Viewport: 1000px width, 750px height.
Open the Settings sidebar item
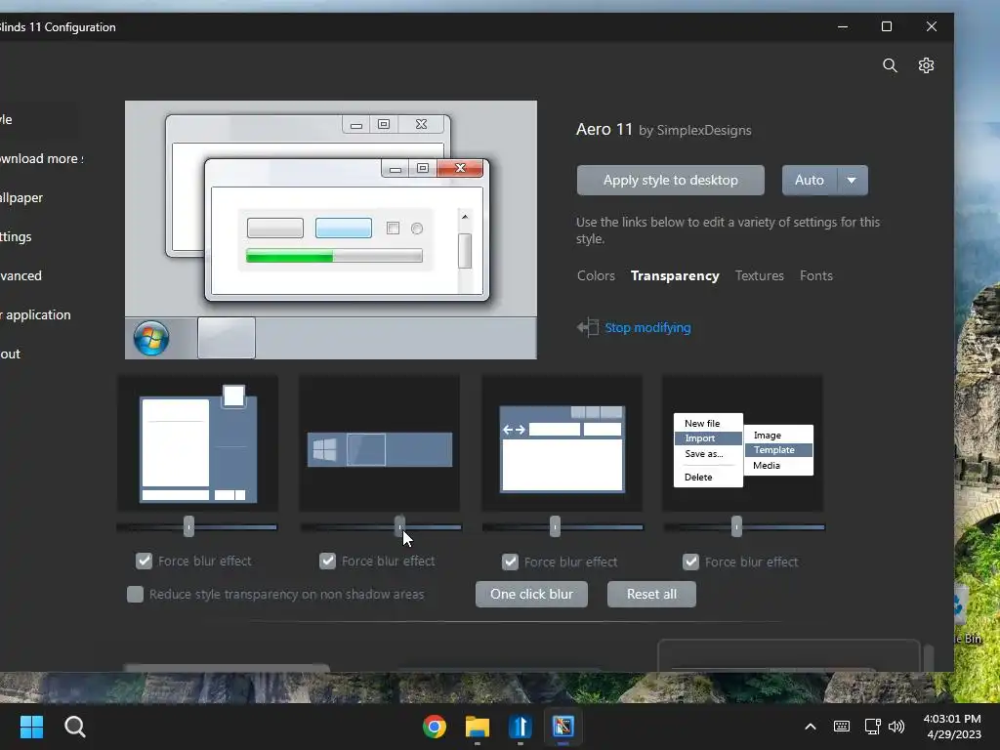click(16, 236)
